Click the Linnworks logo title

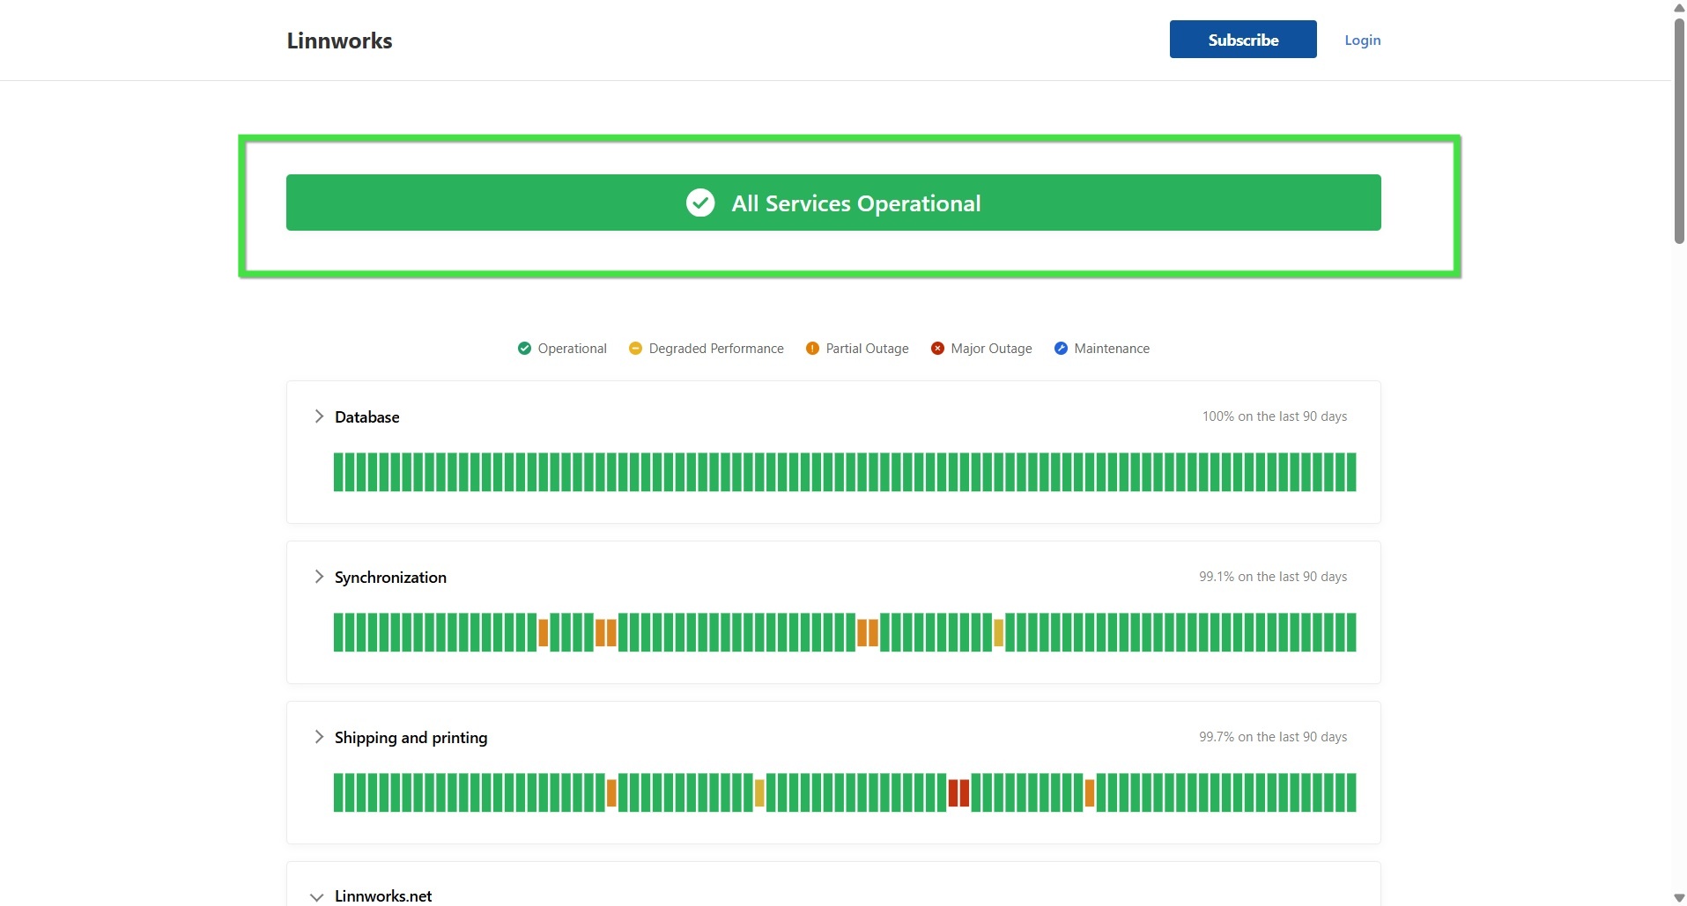(x=339, y=41)
